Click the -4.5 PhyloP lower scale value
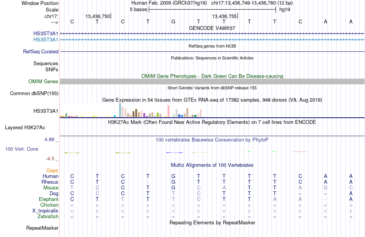Screen dimensions: 365x237 pyautogui.click(x=50, y=159)
